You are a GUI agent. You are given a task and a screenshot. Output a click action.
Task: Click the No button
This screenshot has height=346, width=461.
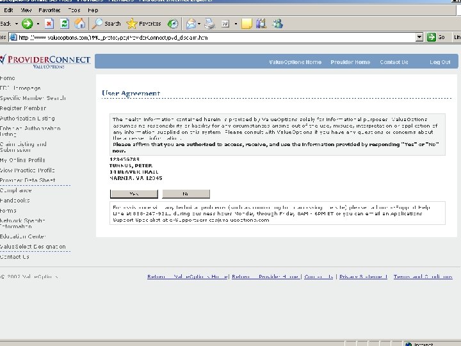186,194
